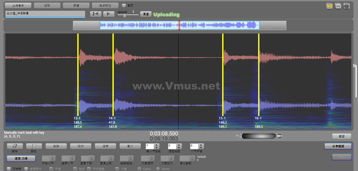Click the zoom-in waveform icon
358x171 pixels.
[x=279, y=136]
